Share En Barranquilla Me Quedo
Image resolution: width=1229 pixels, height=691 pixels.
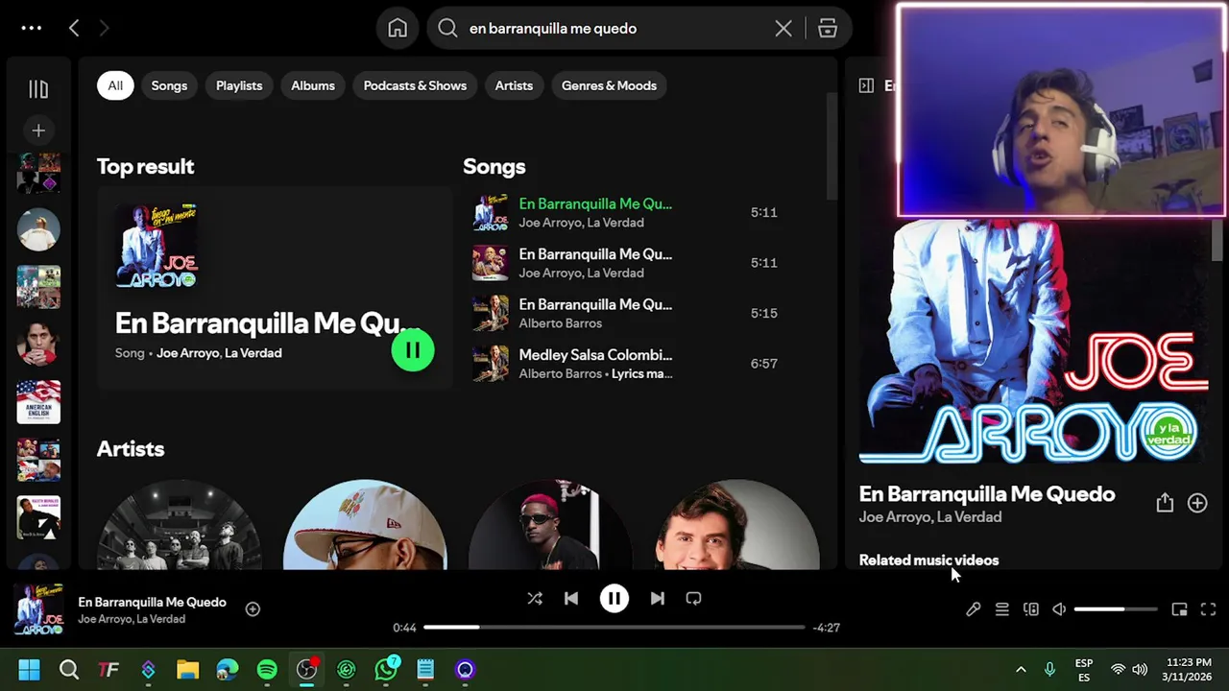coord(1165,502)
